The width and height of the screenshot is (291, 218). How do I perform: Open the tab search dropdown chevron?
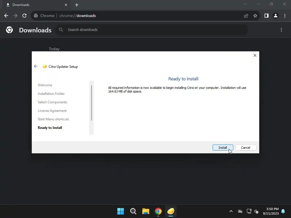click(245, 4)
